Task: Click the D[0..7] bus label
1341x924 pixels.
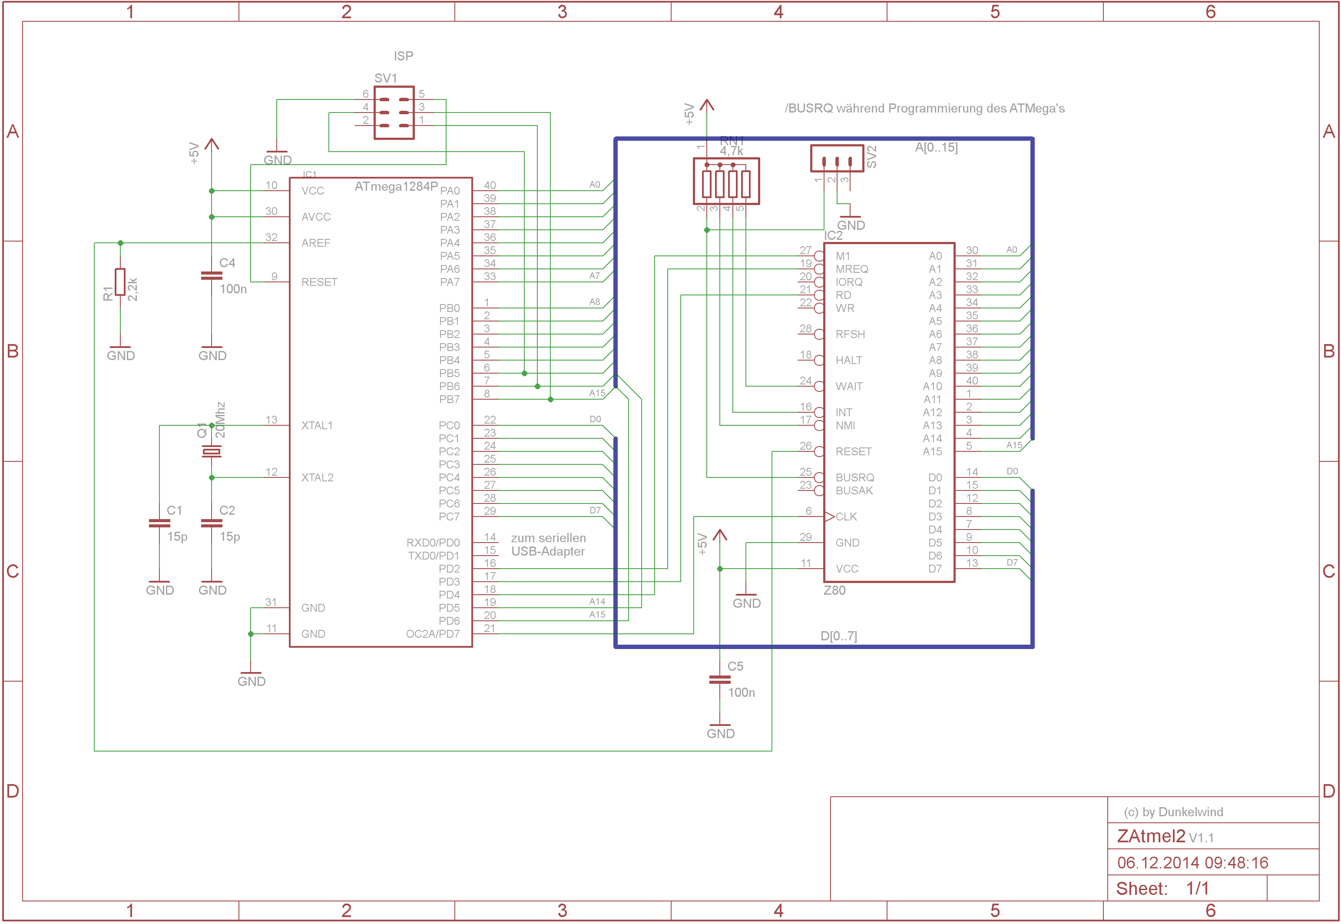Action: click(838, 636)
